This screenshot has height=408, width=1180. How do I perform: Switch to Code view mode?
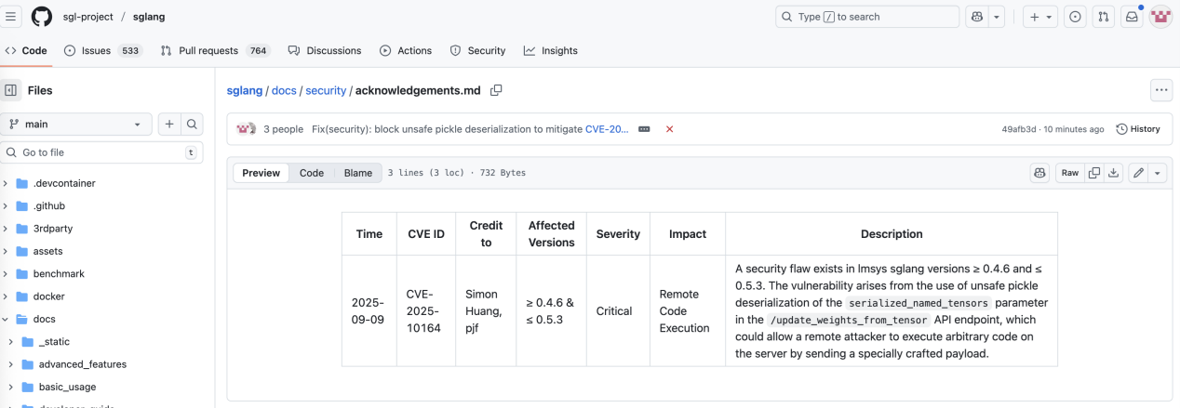[x=312, y=173]
